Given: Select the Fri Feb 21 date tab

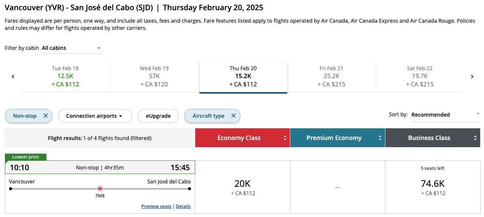Looking at the screenshot, I should [x=331, y=76].
